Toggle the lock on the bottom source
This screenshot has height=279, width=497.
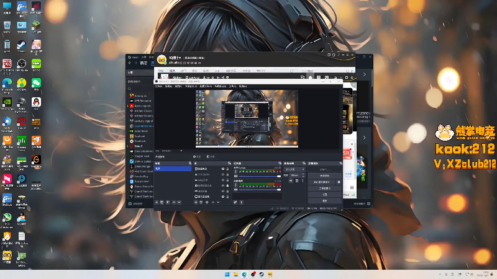click(227, 197)
